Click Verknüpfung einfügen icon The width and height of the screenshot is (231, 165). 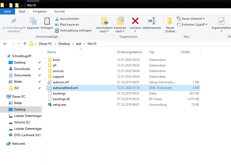click(57, 30)
